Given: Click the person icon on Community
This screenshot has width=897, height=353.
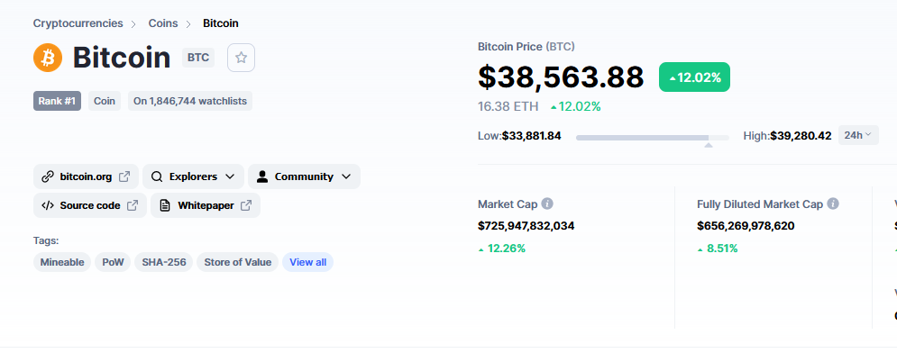Looking at the screenshot, I should click(x=262, y=176).
